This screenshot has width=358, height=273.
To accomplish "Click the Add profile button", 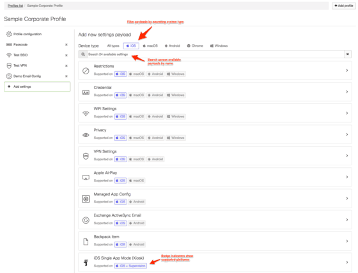I will (x=344, y=6).
